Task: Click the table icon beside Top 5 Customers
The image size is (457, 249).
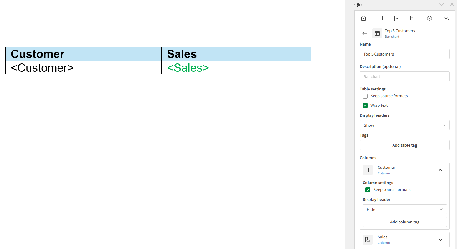Action: click(377, 33)
